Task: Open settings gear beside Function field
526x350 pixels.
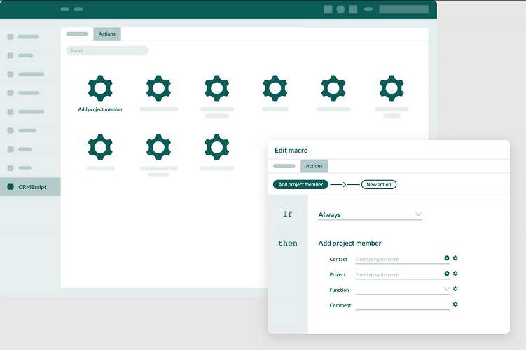Action: (x=455, y=289)
